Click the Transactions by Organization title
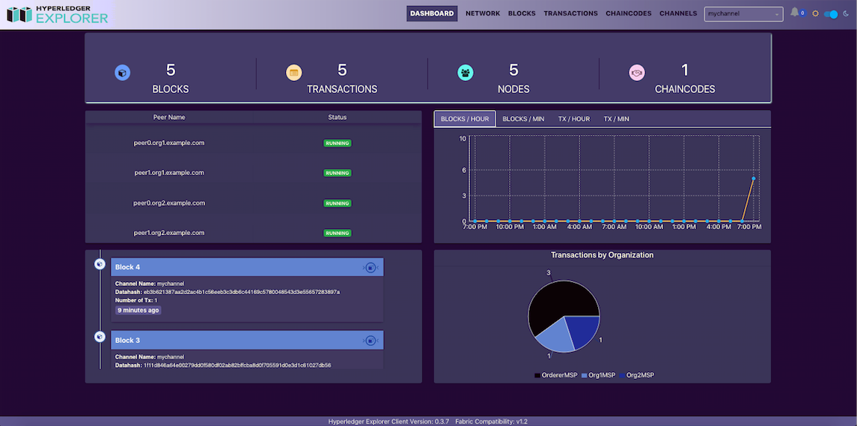The height and width of the screenshot is (426, 857). pos(603,255)
